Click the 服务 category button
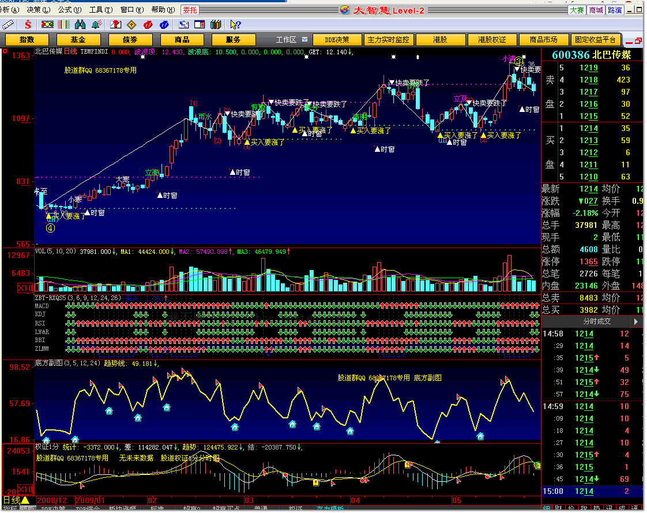 pyautogui.click(x=233, y=40)
